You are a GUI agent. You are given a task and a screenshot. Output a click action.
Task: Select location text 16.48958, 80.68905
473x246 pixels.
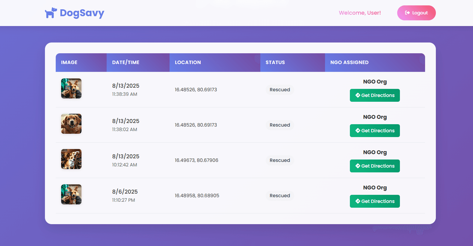point(197,196)
